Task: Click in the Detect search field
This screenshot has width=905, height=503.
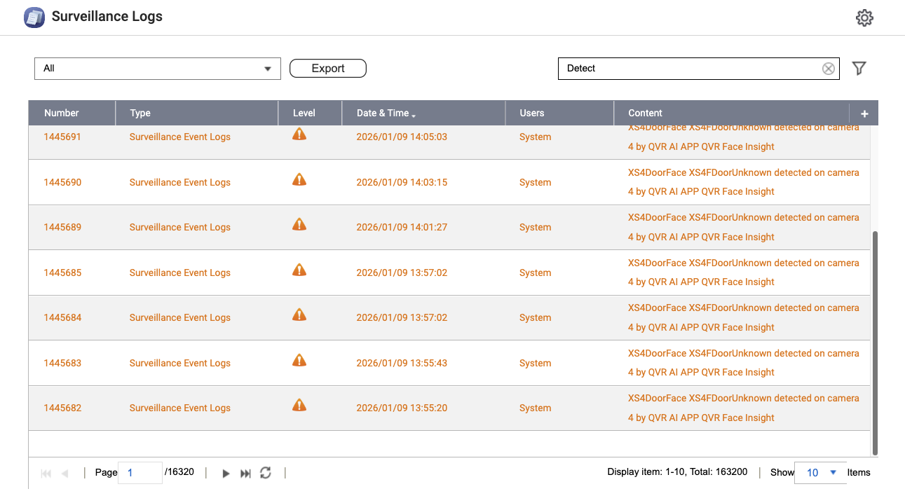Action: pos(687,69)
